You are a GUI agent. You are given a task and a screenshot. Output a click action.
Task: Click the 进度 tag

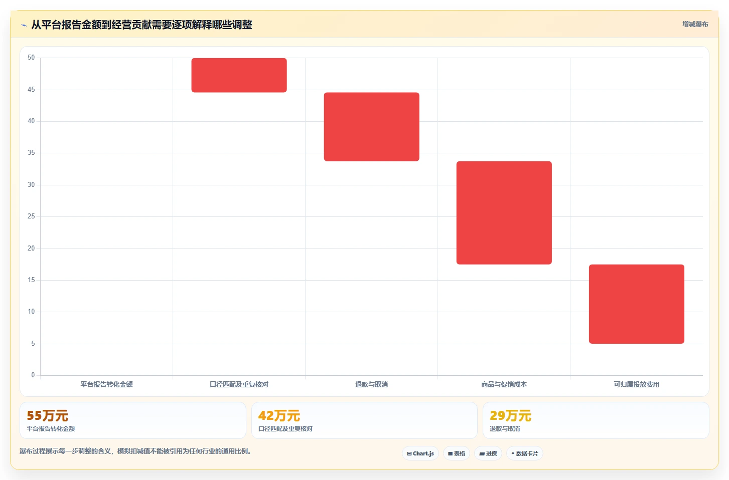[488, 453]
